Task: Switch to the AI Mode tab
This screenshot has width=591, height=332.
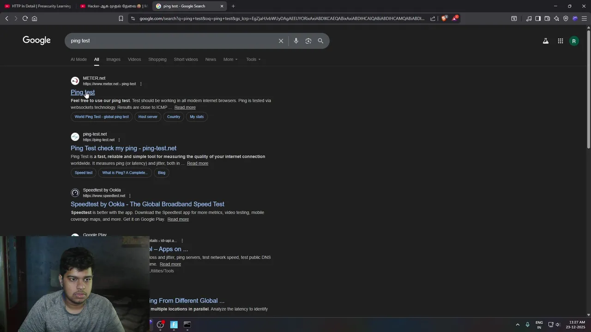Action: [x=78, y=59]
